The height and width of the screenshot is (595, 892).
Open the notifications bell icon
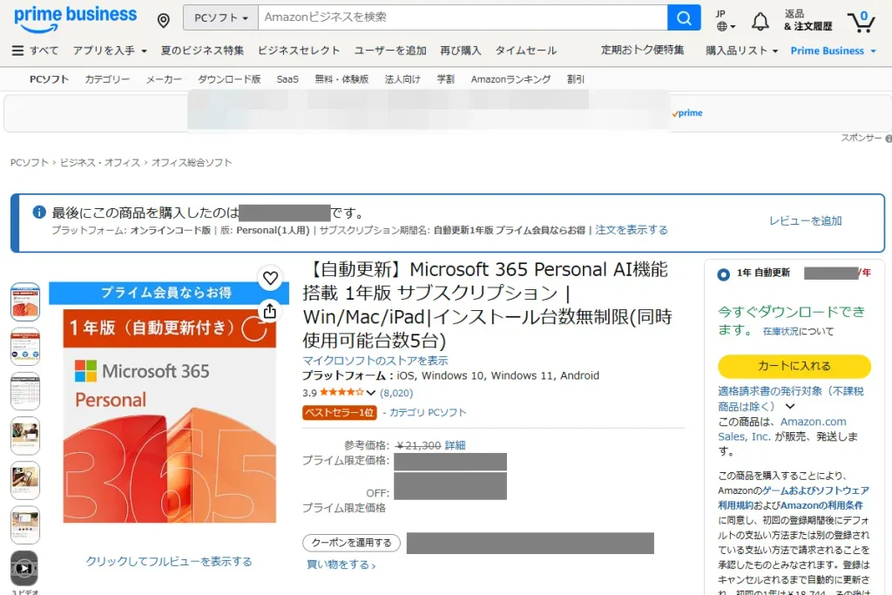point(760,22)
